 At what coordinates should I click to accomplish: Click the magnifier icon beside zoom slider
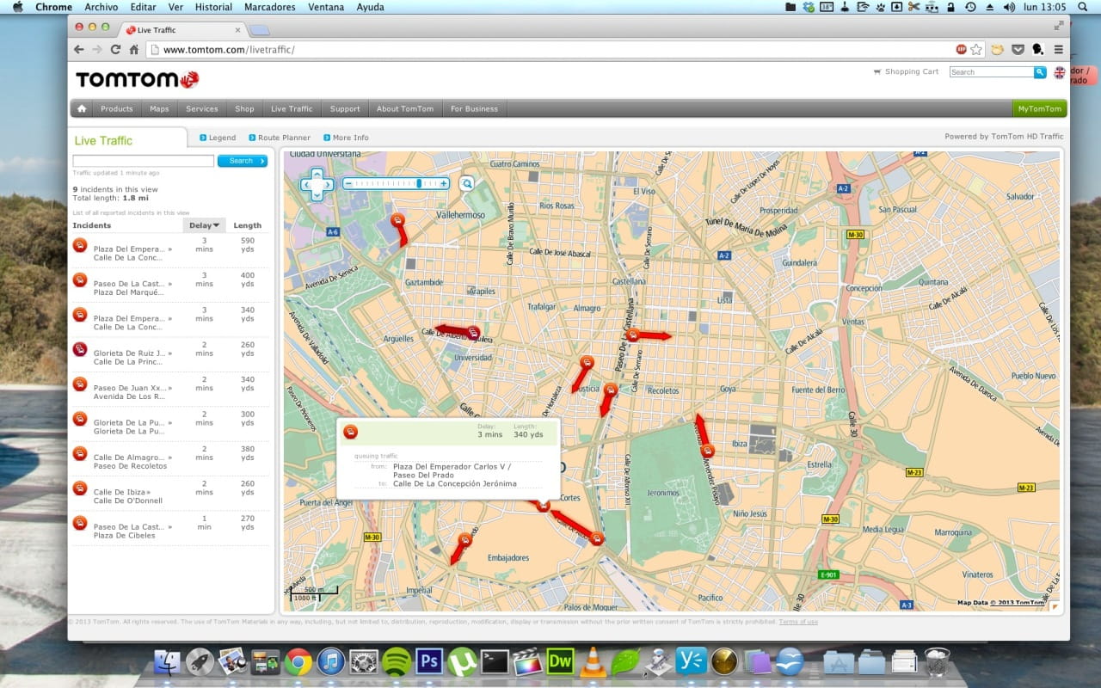tap(466, 183)
